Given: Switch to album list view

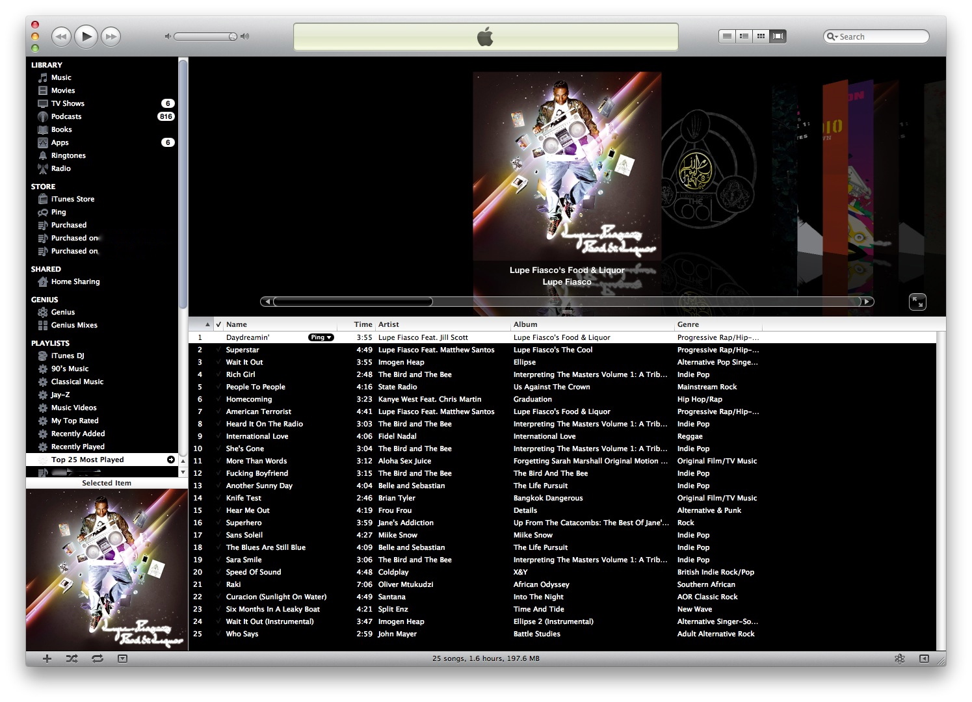Looking at the screenshot, I should (744, 36).
